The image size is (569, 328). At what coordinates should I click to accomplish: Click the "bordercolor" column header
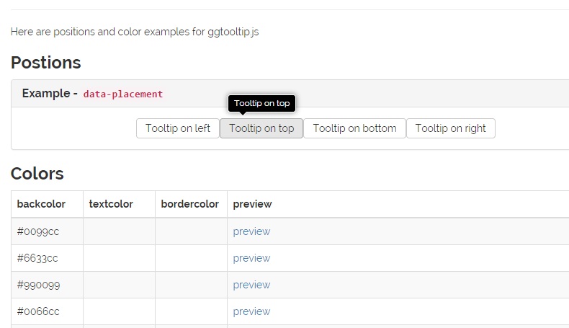tap(189, 204)
